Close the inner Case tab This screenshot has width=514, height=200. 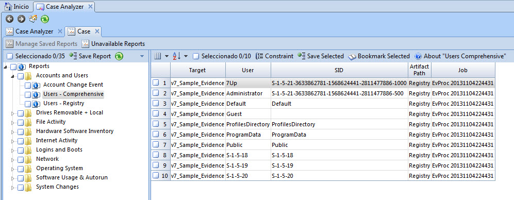[97, 31]
